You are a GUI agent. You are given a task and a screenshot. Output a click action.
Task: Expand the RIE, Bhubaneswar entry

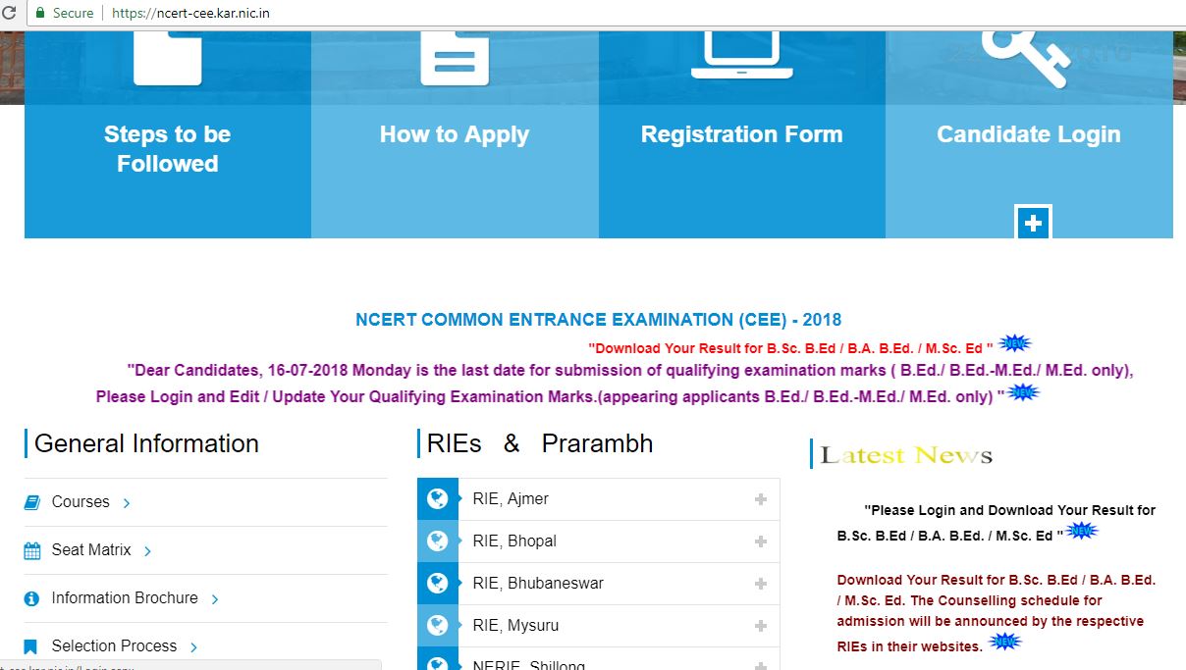click(761, 584)
